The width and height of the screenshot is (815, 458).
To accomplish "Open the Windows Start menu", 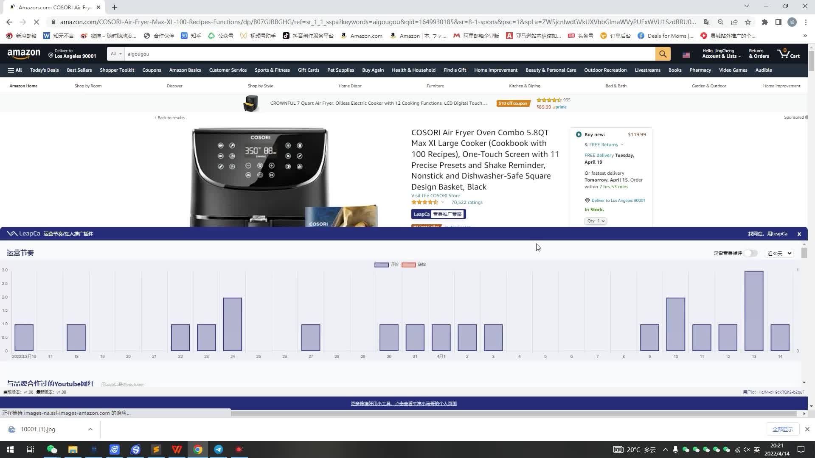I will tap(10, 450).
